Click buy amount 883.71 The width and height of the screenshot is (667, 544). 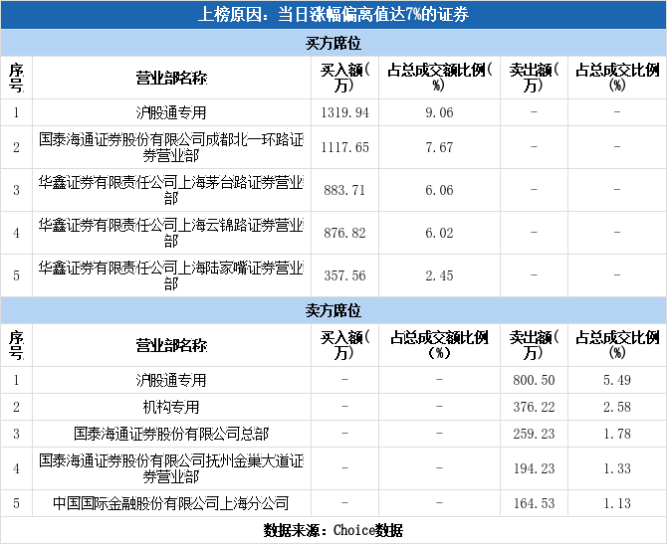coord(345,190)
